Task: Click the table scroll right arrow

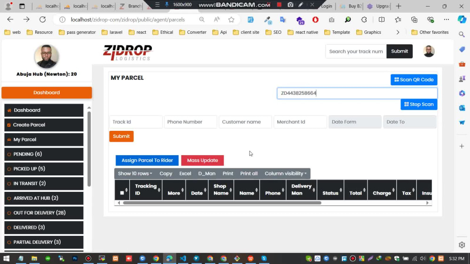Action: tap(427, 203)
